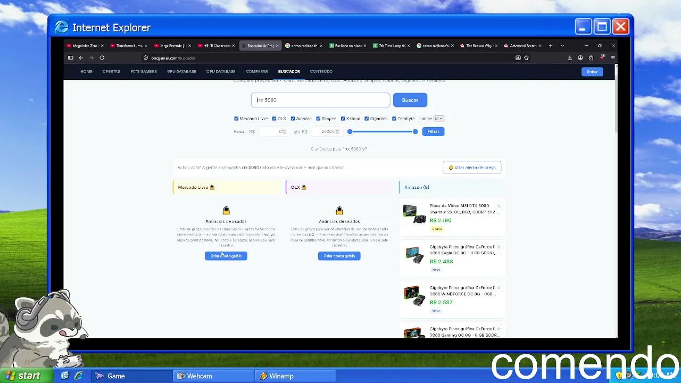Uncheck the Mercado Livre store checkbox
The height and width of the screenshot is (383, 681).
tap(236, 119)
